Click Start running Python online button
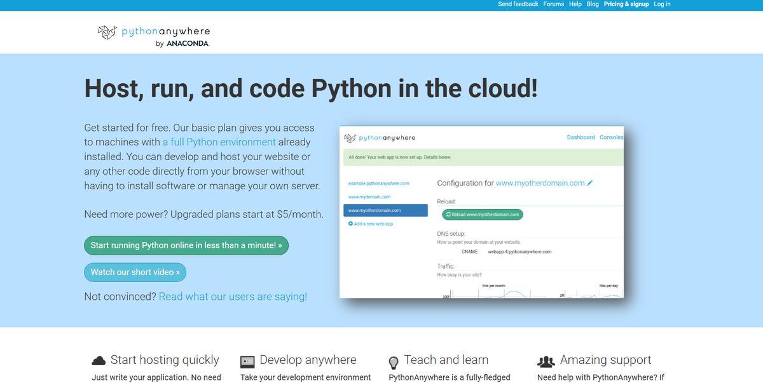 coord(186,245)
